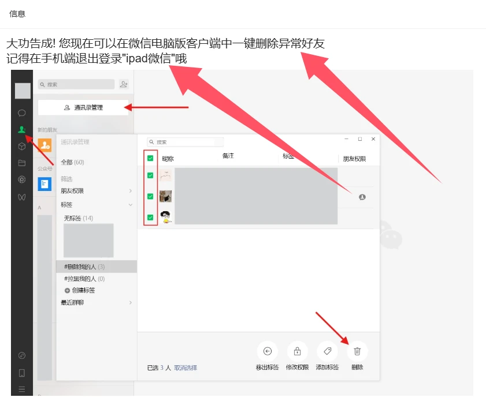Image resolution: width=486 pixels, height=401 pixels.
Task: Select 全部 (60) contacts
Action: point(73,162)
